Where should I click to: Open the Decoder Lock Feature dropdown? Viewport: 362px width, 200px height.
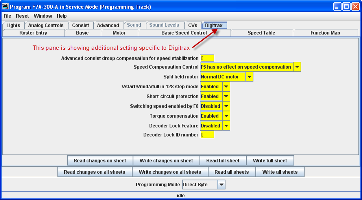pos(226,126)
